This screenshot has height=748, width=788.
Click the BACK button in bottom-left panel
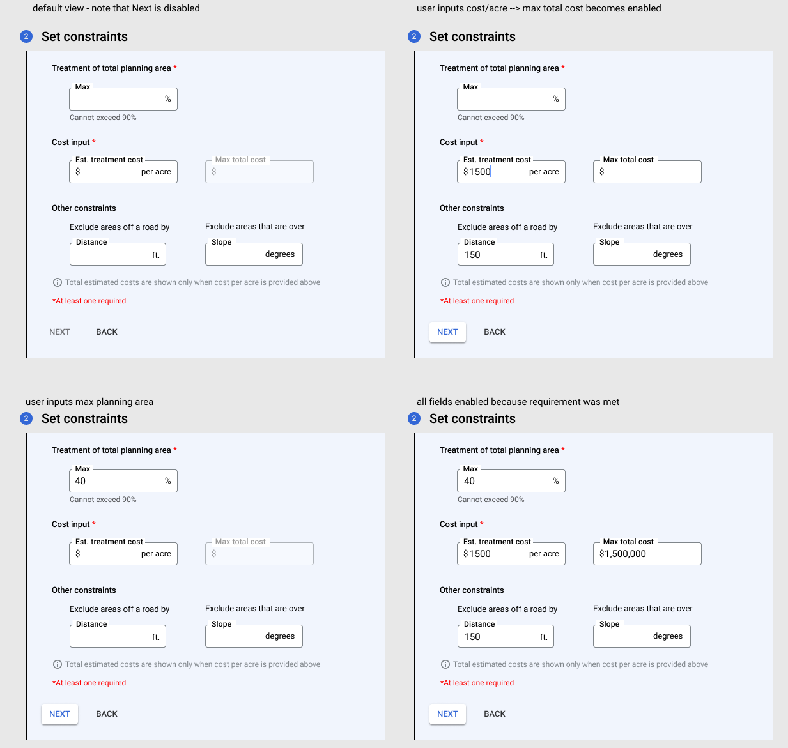pos(106,714)
